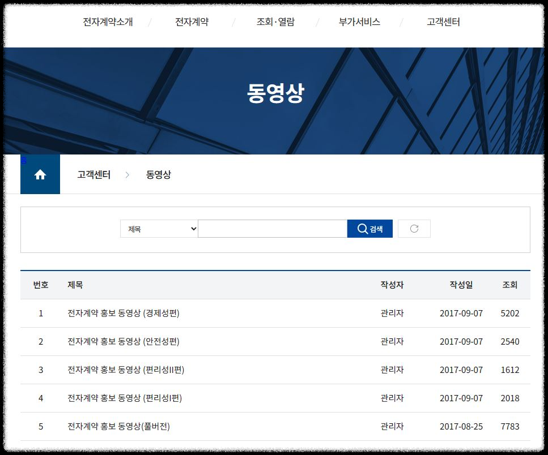This screenshot has width=548, height=455.
Task: Open the 제목 search filter dropdown
Action: (159, 228)
